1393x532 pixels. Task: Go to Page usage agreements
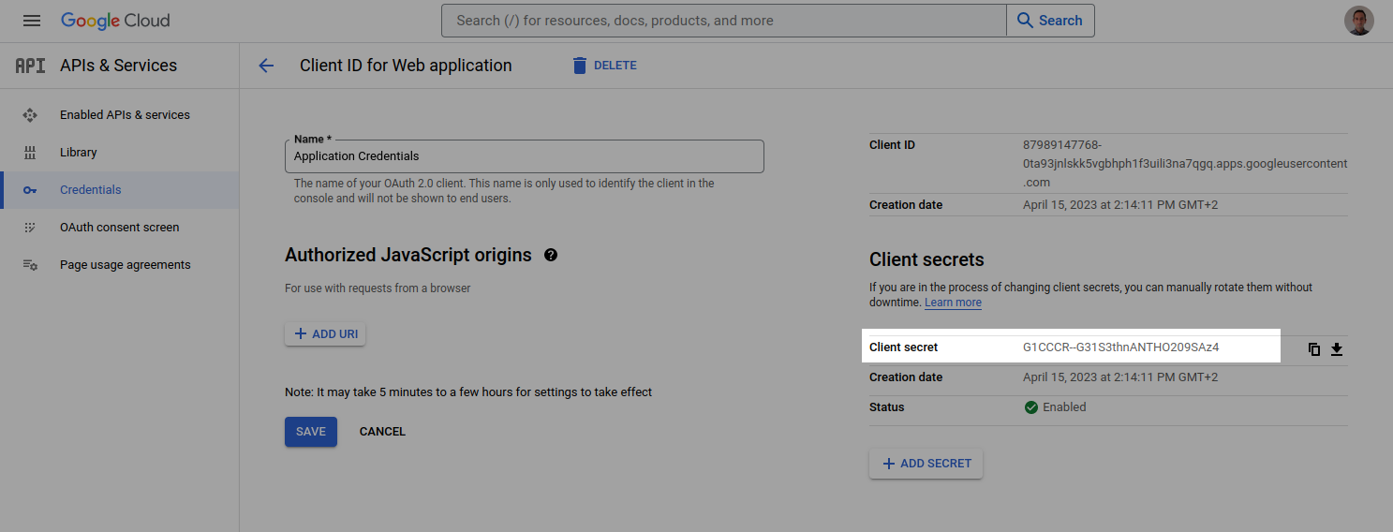[x=125, y=265]
